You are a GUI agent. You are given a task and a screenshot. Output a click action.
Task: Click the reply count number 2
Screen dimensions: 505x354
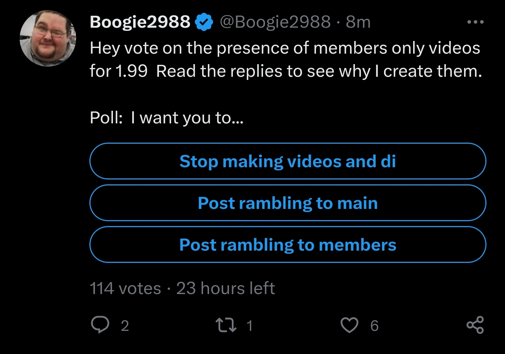125,326
